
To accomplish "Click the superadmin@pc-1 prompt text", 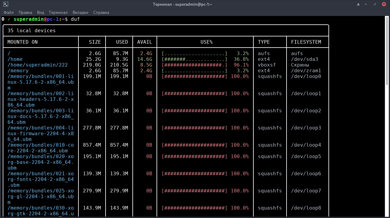I will [x=36, y=19].
